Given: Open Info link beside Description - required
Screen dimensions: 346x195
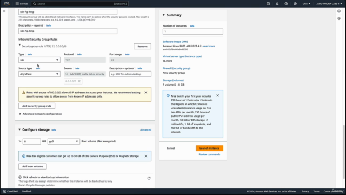Looking at the screenshot, I should tap(49, 25).
